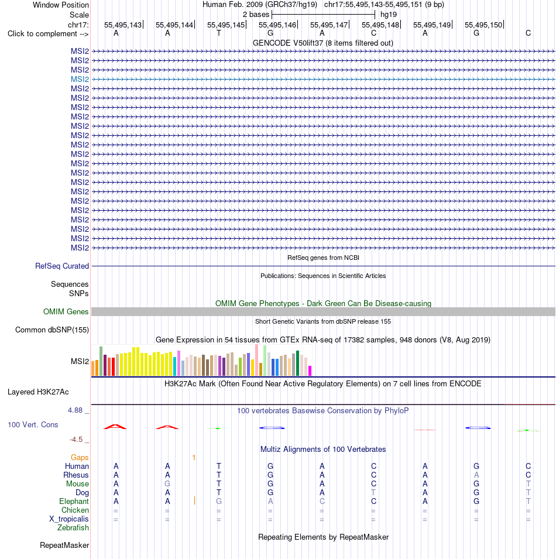Select the Rhesus species row label
Screen dimensions: 556x559
76,475
